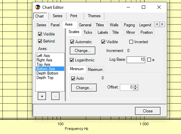Click Change button under Auto minimum

click(84, 88)
